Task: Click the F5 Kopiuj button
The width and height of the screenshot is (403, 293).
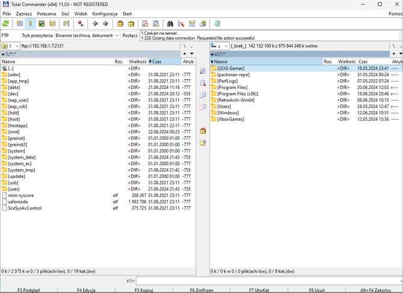Action: 144,290
